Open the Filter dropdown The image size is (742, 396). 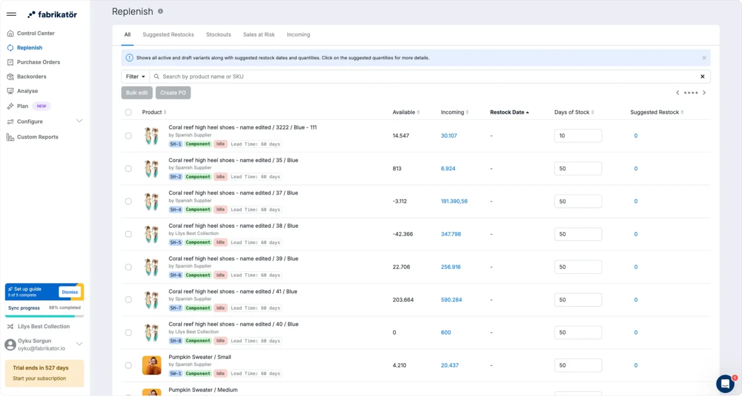136,77
